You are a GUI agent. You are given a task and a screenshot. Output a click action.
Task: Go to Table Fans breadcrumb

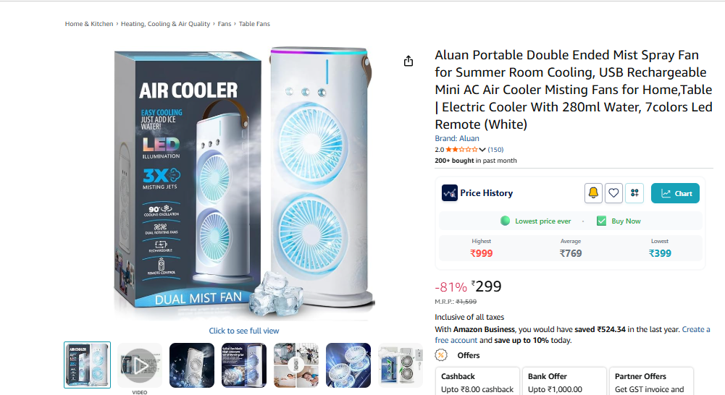[254, 24]
